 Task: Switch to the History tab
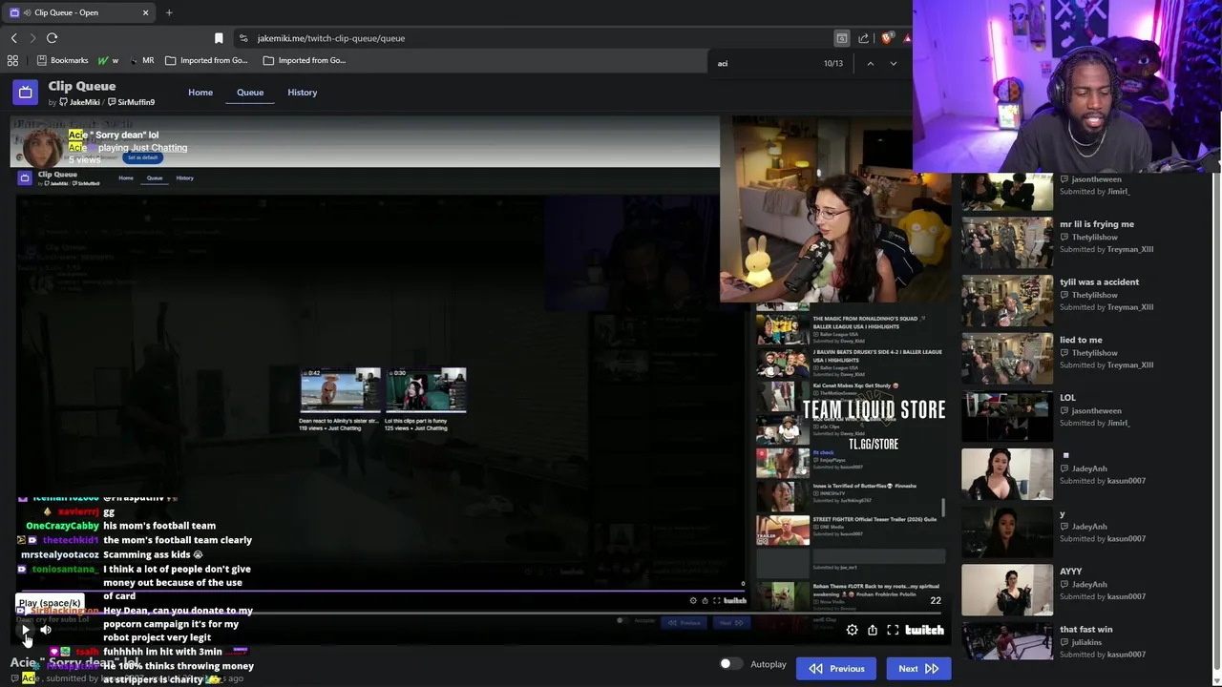tap(302, 93)
